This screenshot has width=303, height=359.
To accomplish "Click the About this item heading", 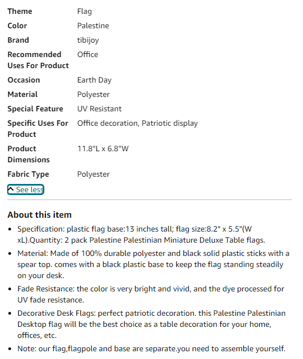I will (x=39, y=215).
